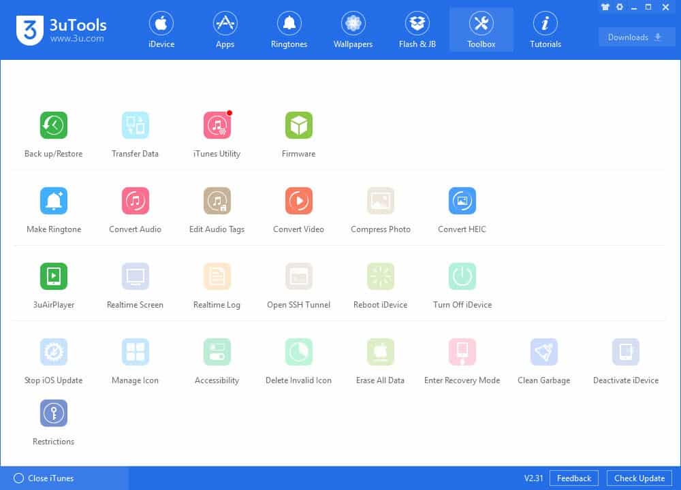Viewport: 681px width, 490px height.
Task: Select the Convert Audio tool
Action: [135, 201]
